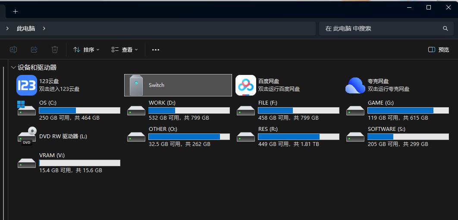The width and height of the screenshot is (458, 220).
Task: Open the 夸克网盘 cloud drive icon
Action: tap(355, 85)
